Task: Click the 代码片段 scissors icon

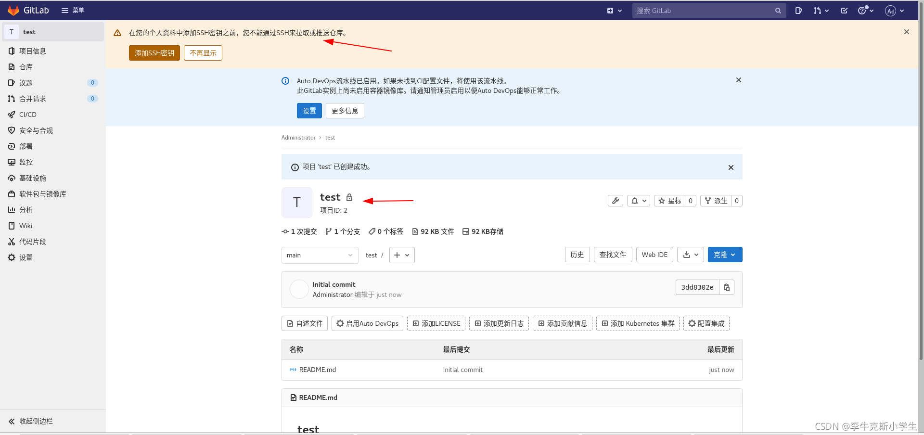Action: [x=12, y=242]
